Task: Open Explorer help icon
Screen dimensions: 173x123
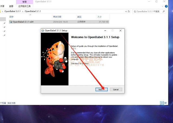Action: (x=166, y=6)
